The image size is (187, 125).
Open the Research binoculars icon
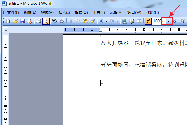pos(62,21)
